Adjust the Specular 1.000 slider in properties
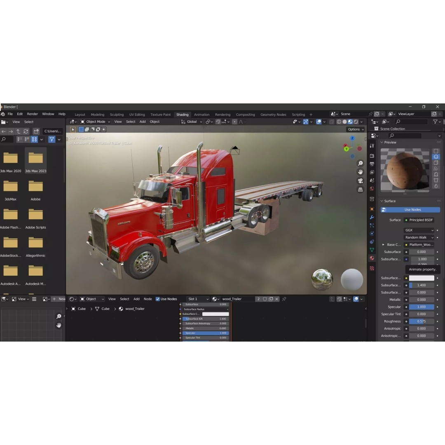445x445 pixels. pos(422,307)
